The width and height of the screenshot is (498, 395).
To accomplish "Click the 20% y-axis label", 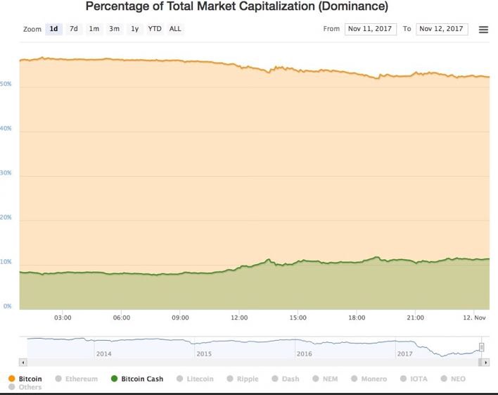I will point(6,218).
